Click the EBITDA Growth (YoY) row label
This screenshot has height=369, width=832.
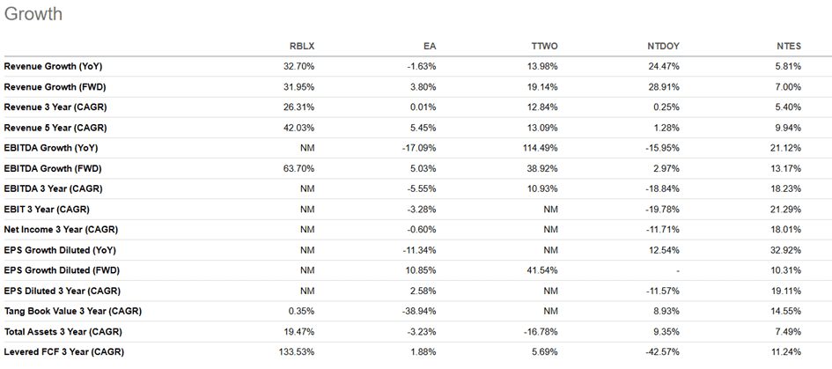(x=53, y=148)
